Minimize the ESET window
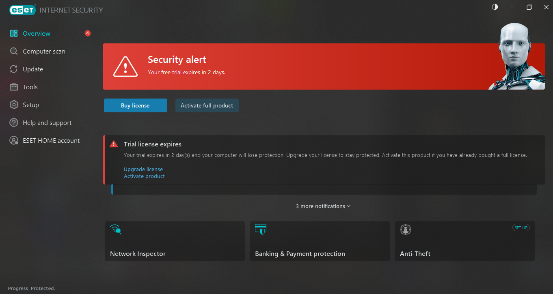 click(512, 7)
